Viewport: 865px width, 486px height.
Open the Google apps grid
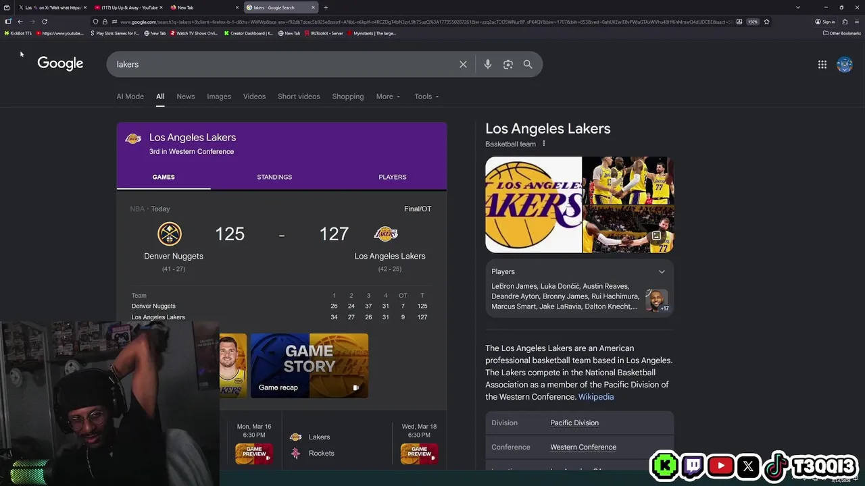point(822,64)
